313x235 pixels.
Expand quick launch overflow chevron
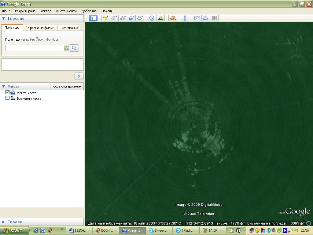pos(62,229)
